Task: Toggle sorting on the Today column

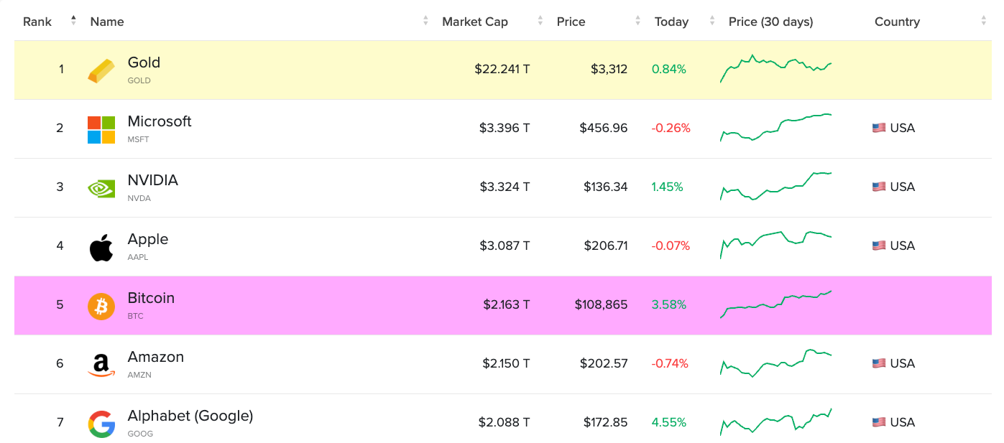Action: coord(711,21)
